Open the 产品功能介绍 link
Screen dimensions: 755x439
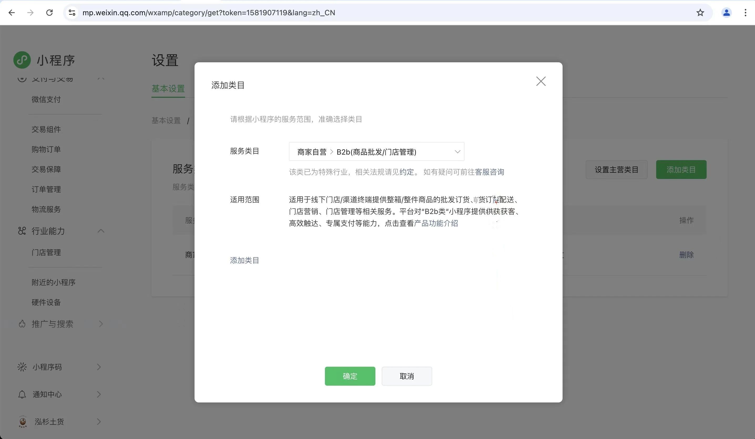[436, 223]
